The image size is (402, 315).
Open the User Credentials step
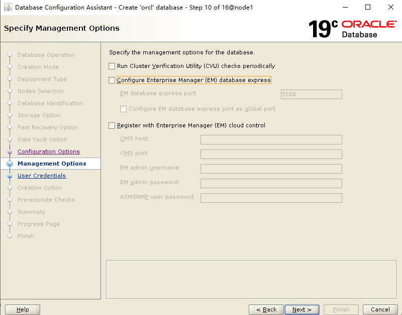point(42,176)
